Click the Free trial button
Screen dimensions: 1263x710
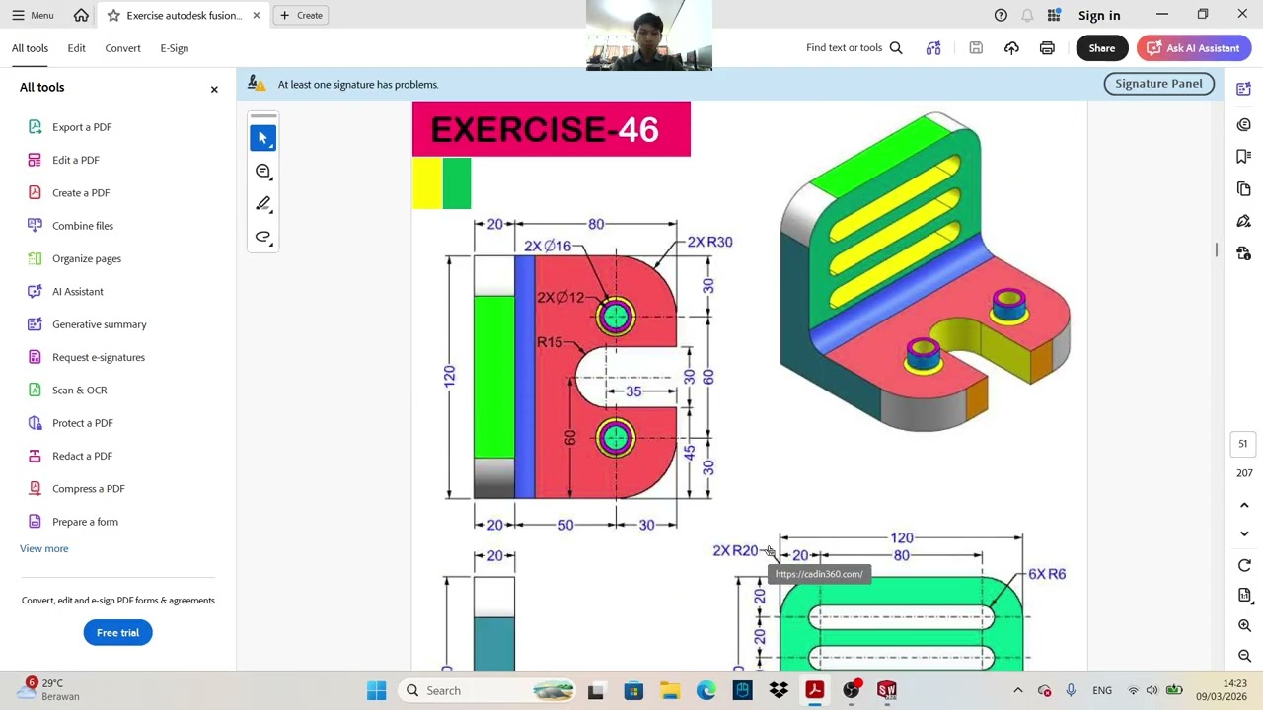117,633
